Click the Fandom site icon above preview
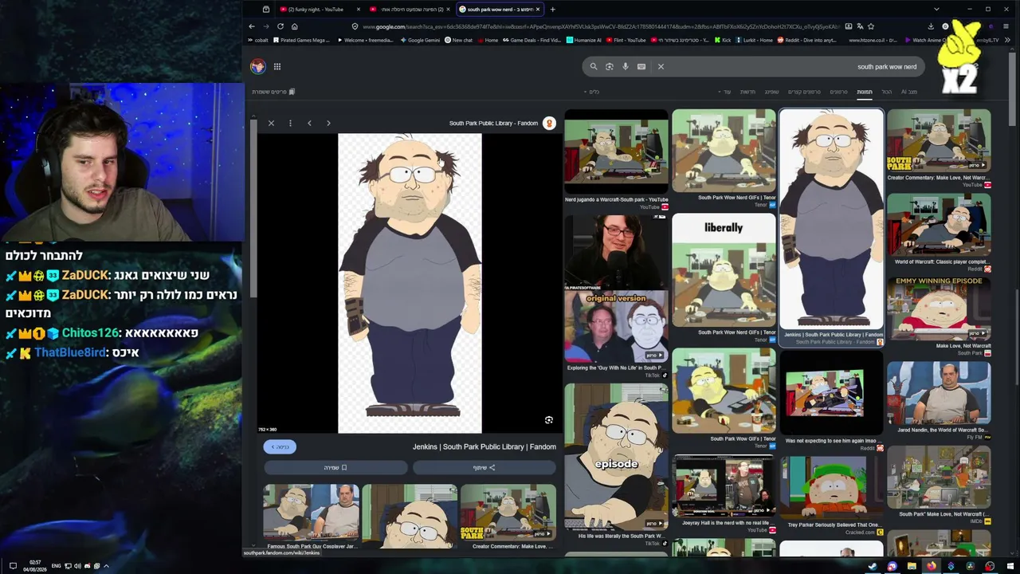 [549, 123]
